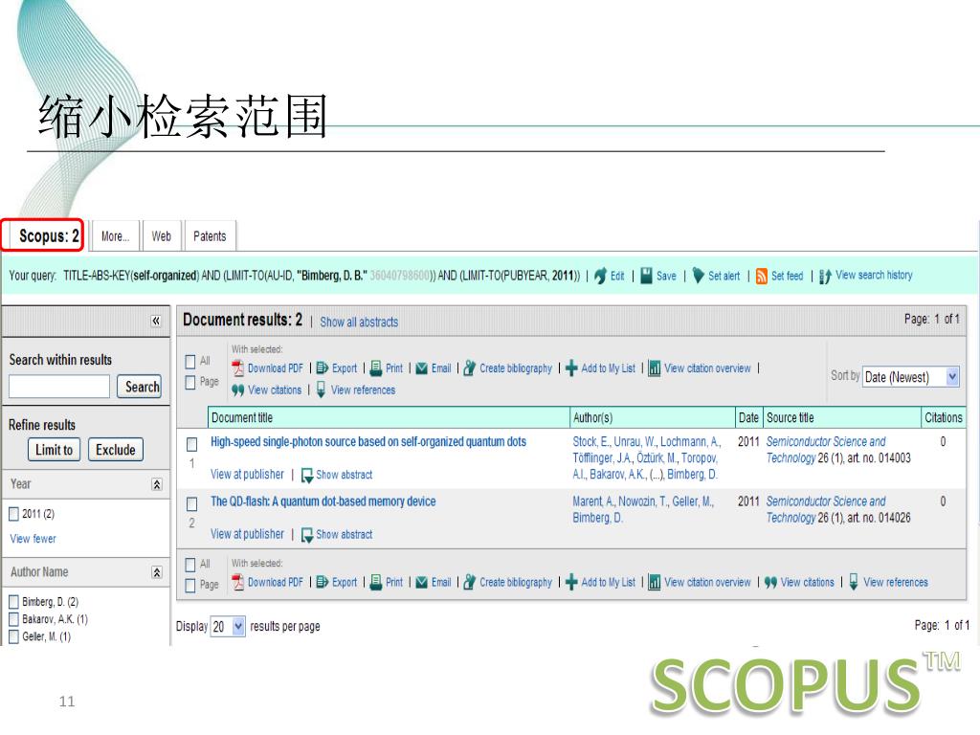Screen dimensions: 980x735
Task: Collapse the Year refine section
Action: tap(157, 484)
